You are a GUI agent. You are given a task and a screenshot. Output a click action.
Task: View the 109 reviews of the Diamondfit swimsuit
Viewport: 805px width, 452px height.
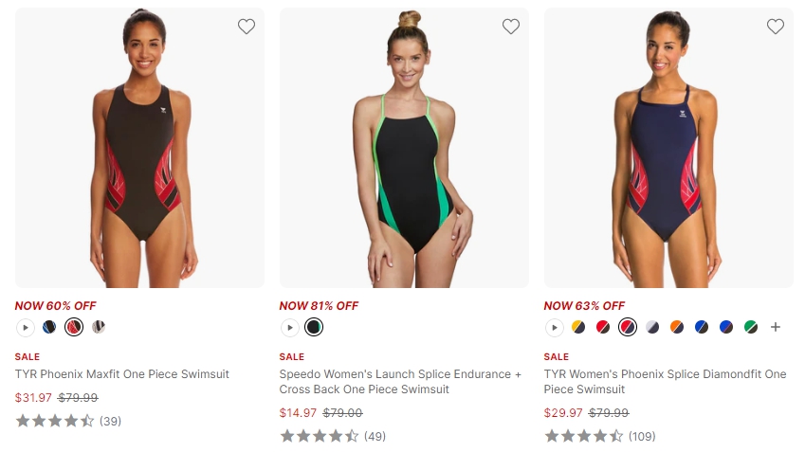click(642, 436)
